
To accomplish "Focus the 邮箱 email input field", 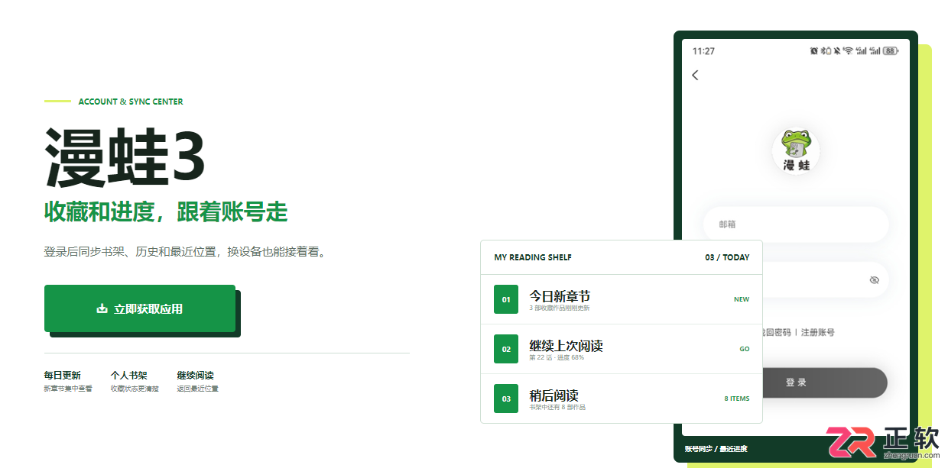I will (x=796, y=224).
